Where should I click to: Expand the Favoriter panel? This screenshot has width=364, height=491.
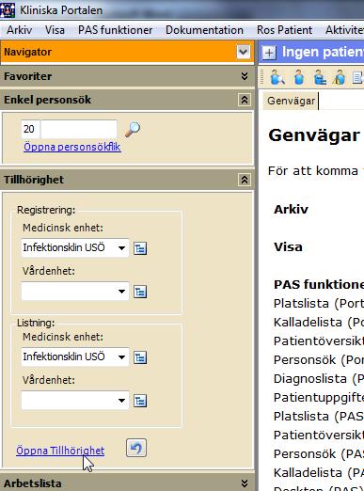point(245,76)
